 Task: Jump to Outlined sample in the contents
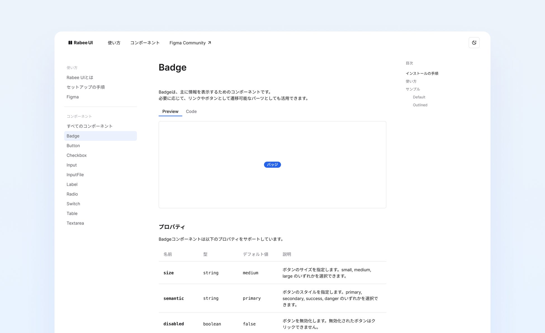tap(420, 105)
